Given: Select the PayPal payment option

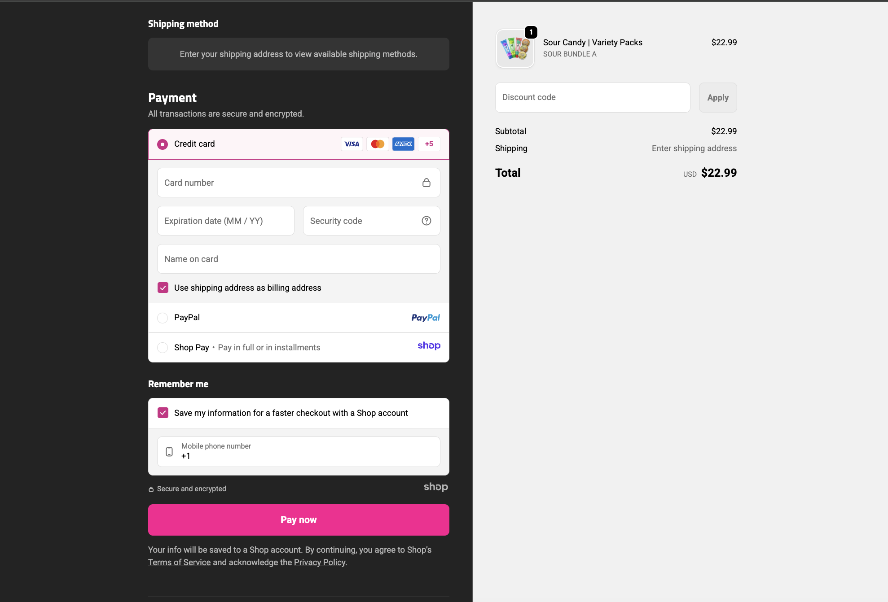Looking at the screenshot, I should pyautogui.click(x=163, y=318).
